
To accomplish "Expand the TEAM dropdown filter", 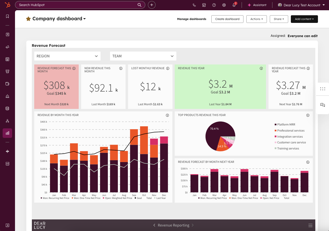I will (x=143, y=56).
